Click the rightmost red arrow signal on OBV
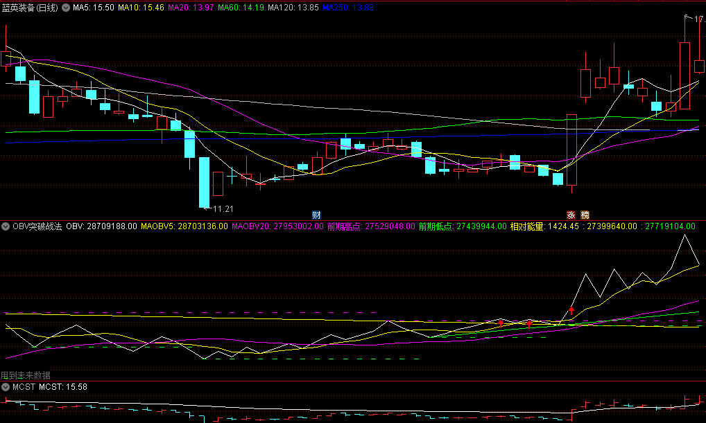 click(x=571, y=310)
